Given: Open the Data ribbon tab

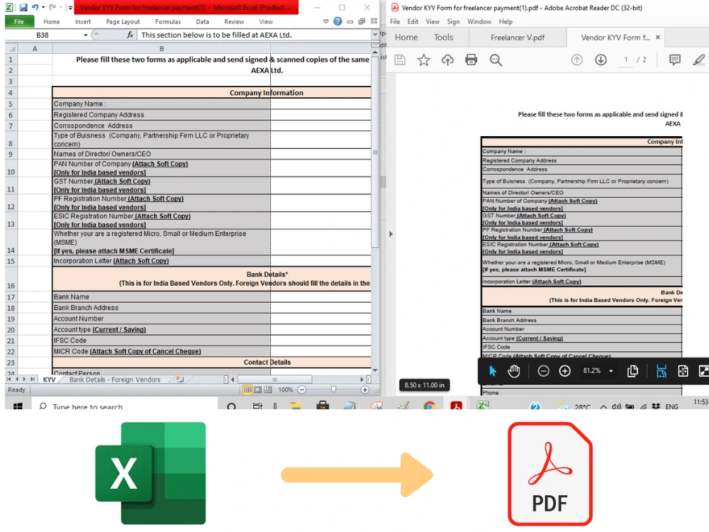Looking at the screenshot, I should pyautogui.click(x=203, y=21).
